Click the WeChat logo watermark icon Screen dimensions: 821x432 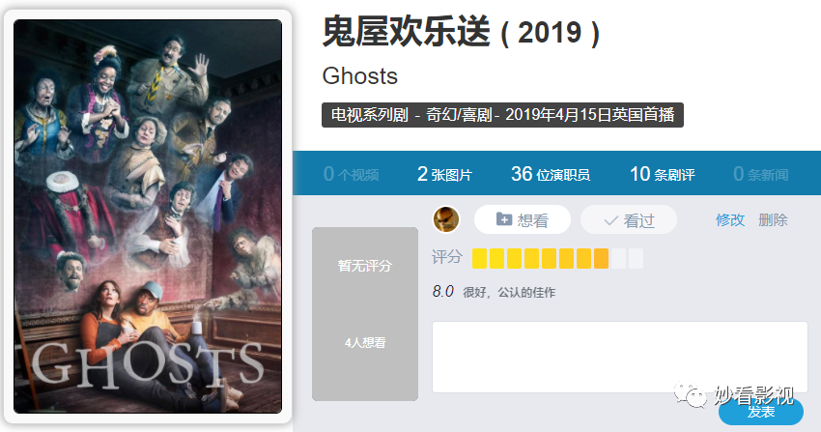[x=690, y=394]
